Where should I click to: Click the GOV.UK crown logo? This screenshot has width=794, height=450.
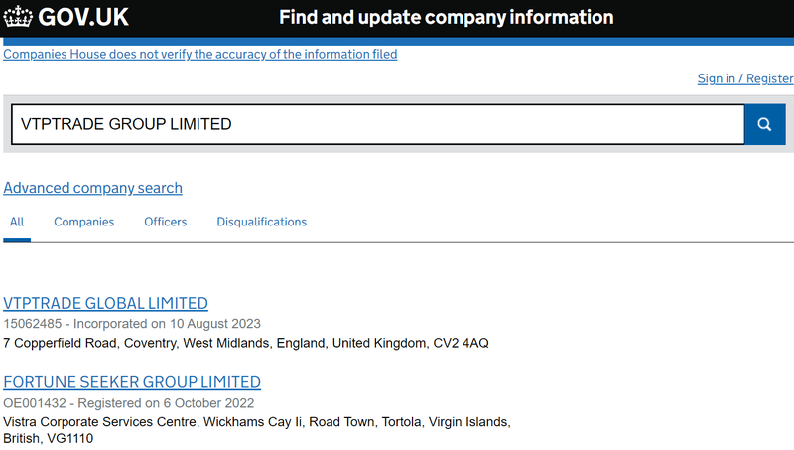pyautogui.click(x=18, y=17)
